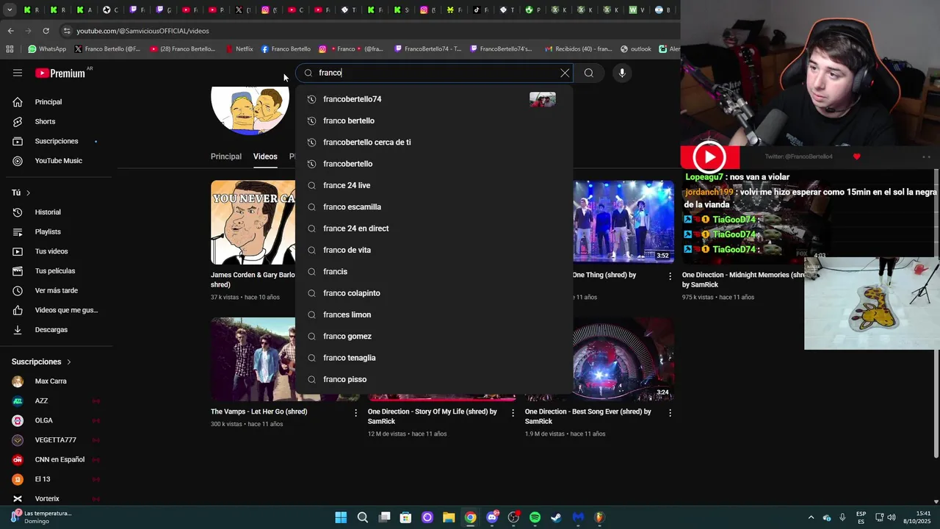Select suggestion 'francobertello cerca de ti'
Image resolution: width=940 pixels, height=529 pixels.
434,143
